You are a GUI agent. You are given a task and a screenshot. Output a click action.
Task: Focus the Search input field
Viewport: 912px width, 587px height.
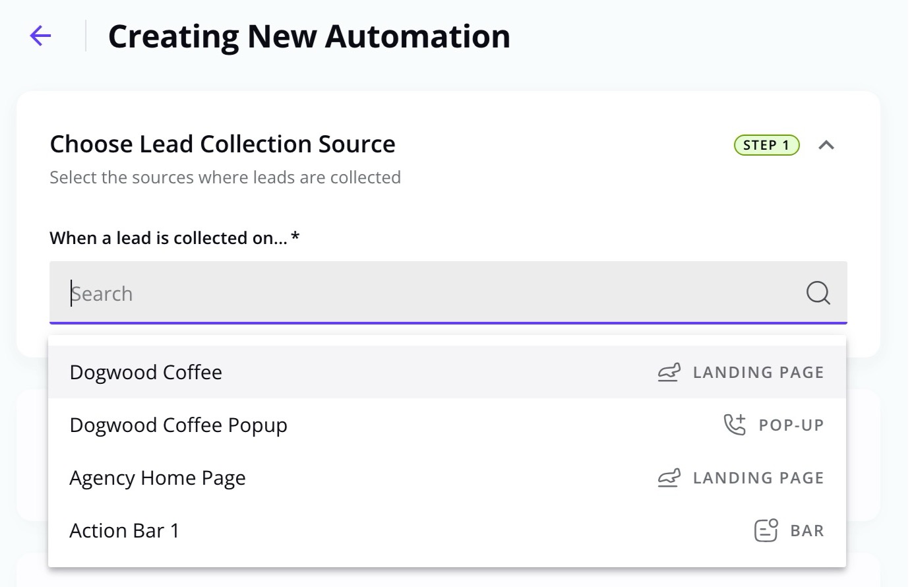(448, 293)
